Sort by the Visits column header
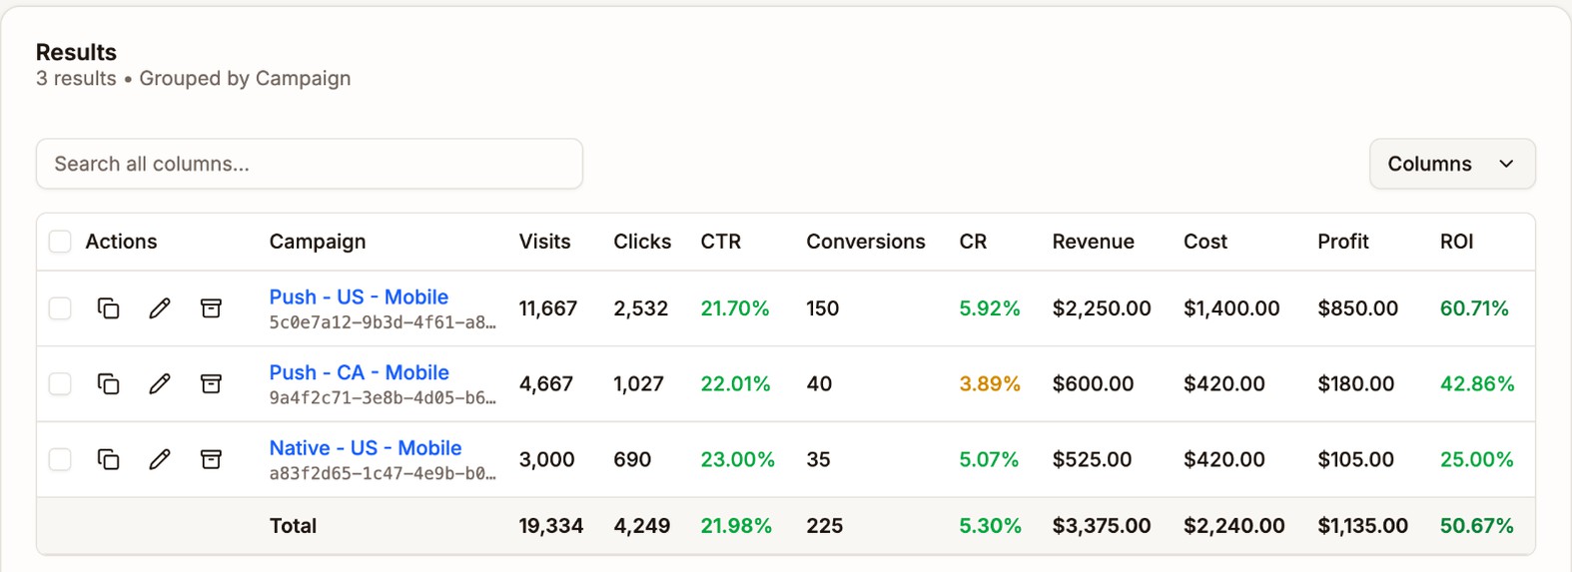 point(544,242)
